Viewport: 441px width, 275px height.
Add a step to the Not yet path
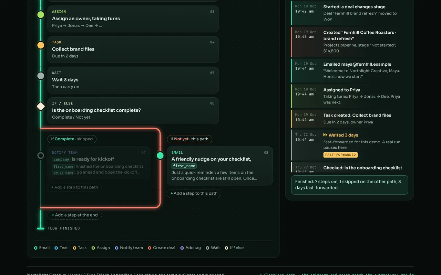pos(194,194)
